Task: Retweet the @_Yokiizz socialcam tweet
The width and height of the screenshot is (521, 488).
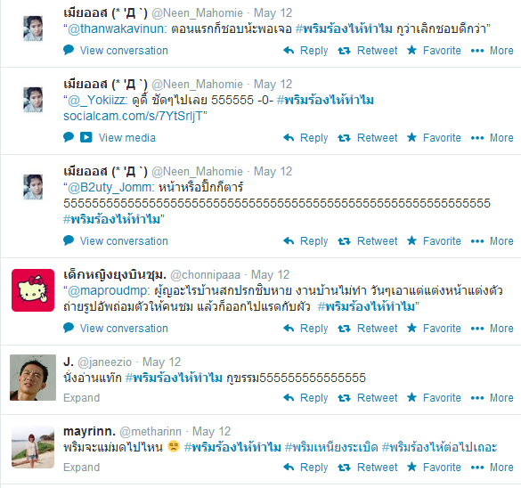Action: [368, 137]
